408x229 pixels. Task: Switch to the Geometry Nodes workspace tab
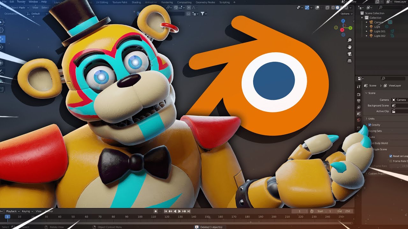[205, 2]
